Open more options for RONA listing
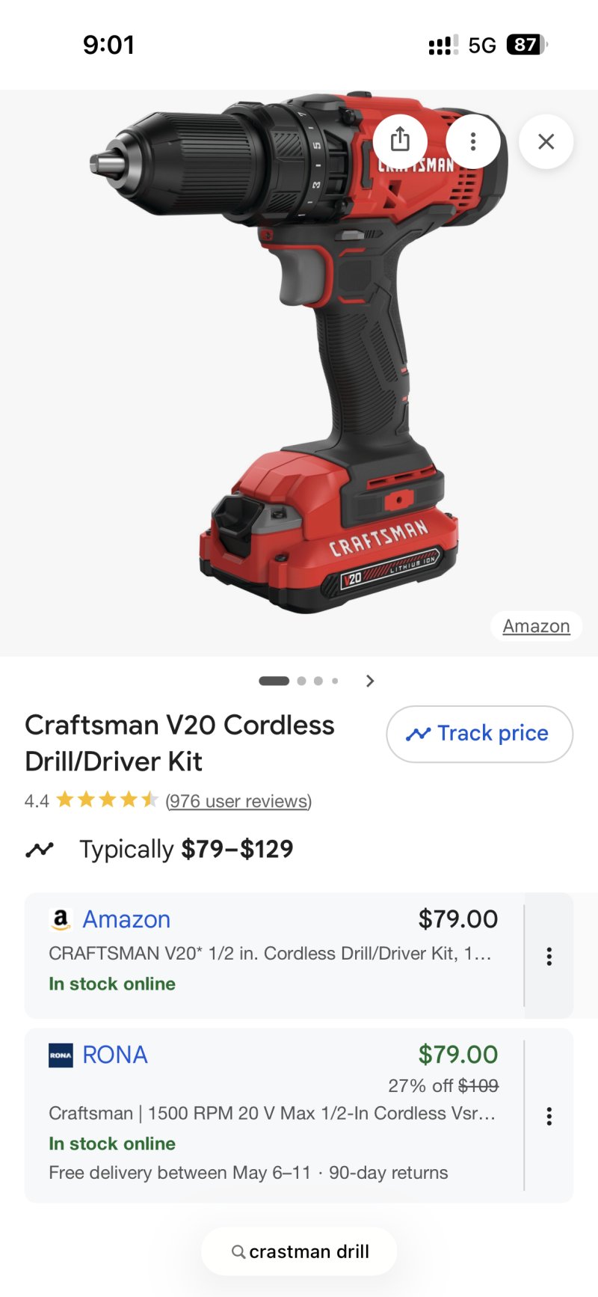The width and height of the screenshot is (598, 1297). [x=549, y=1116]
